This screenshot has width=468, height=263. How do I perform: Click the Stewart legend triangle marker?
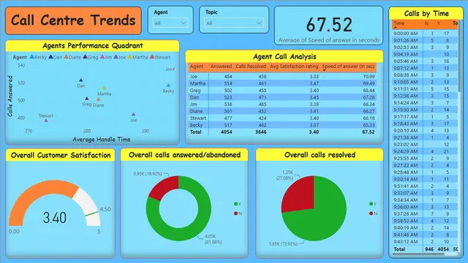tap(152, 57)
